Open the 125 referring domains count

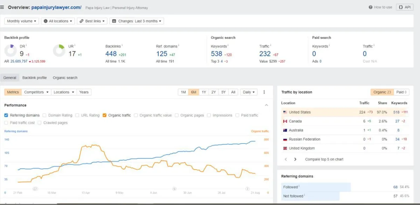[x=162, y=54]
